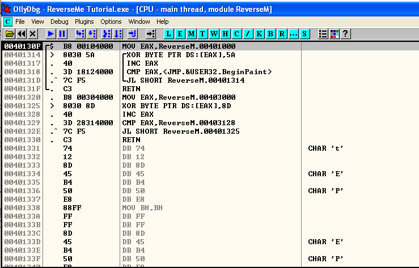The height and width of the screenshot is (268, 419).
Task: Open the File menu
Action: tap(20, 22)
